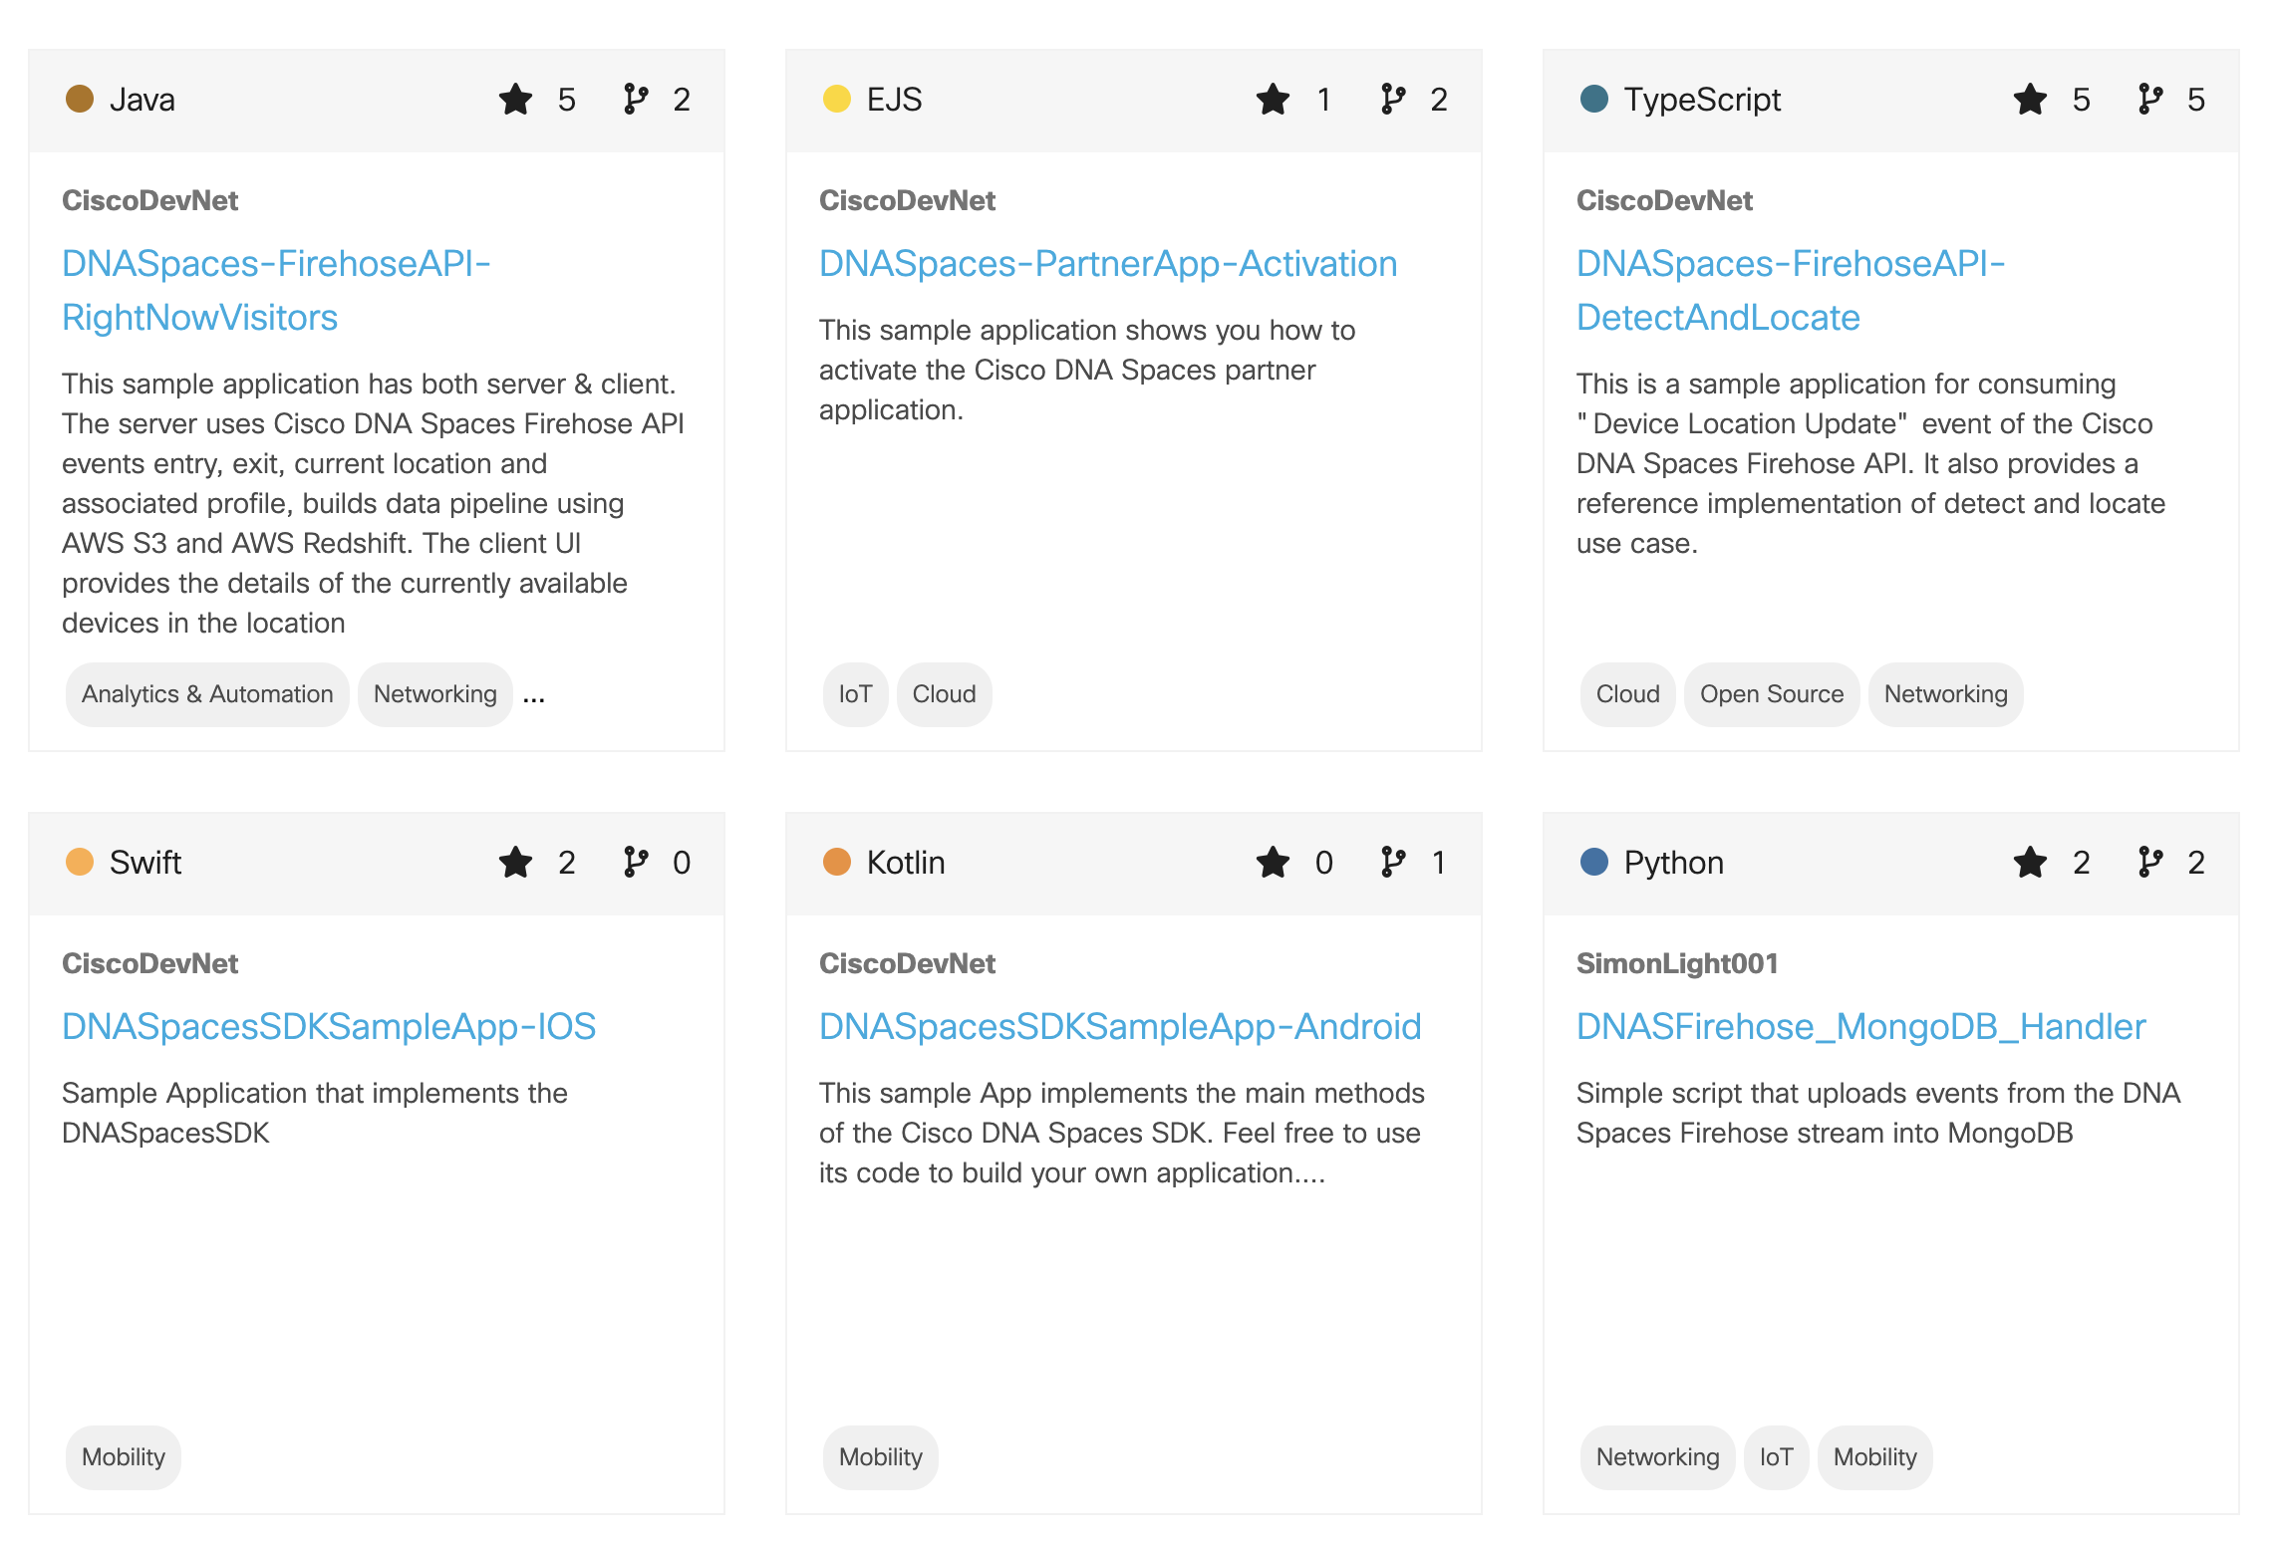The image size is (2280, 1548).
Task: Click the description text of the PartnerApp-Activation card
Action: coord(1087,371)
